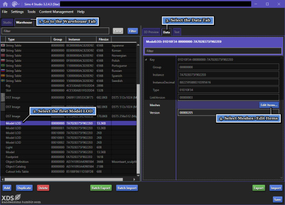Click the Import button
Image resolution: width=285 pixels, height=205 pixels.
click(x=276, y=188)
